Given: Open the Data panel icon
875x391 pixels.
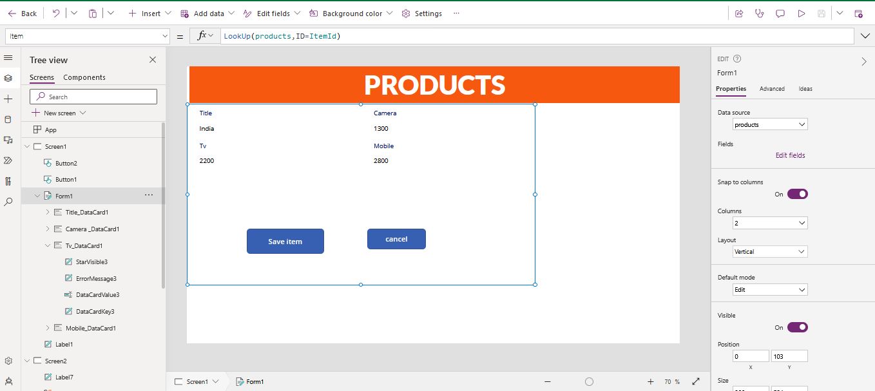Looking at the screenshot, I should pos(9,119).
